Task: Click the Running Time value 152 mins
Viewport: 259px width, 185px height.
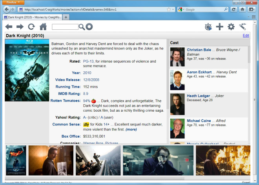Action: click(90, 87)
